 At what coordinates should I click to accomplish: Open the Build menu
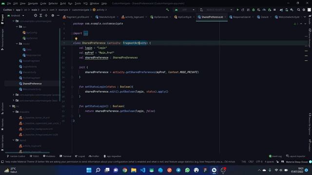pos(63,3)
